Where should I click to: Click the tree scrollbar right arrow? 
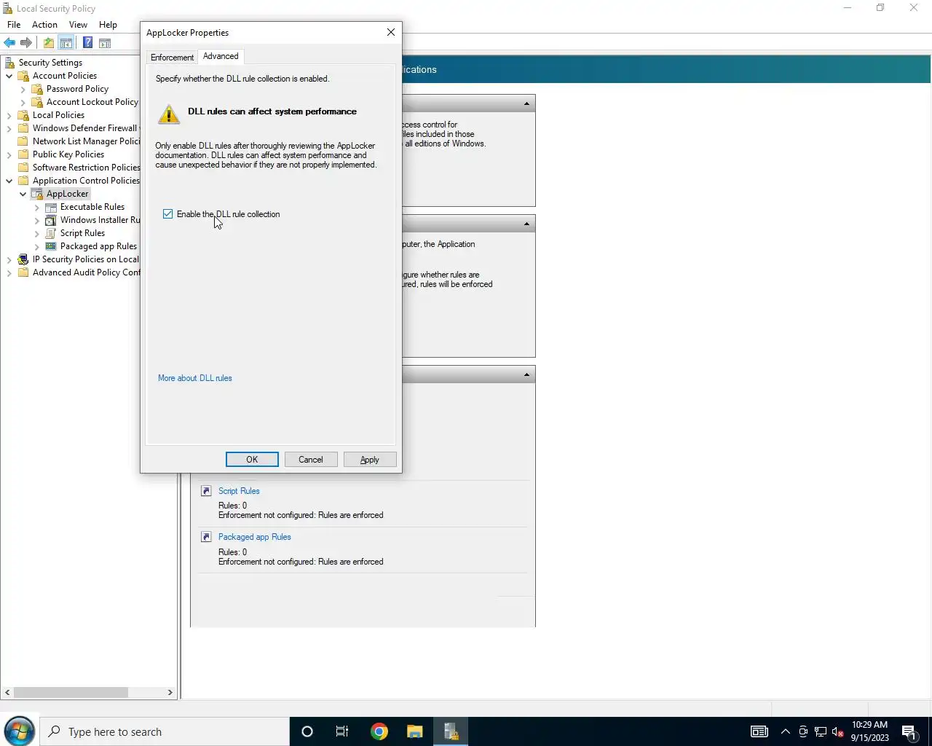point(170,692)
